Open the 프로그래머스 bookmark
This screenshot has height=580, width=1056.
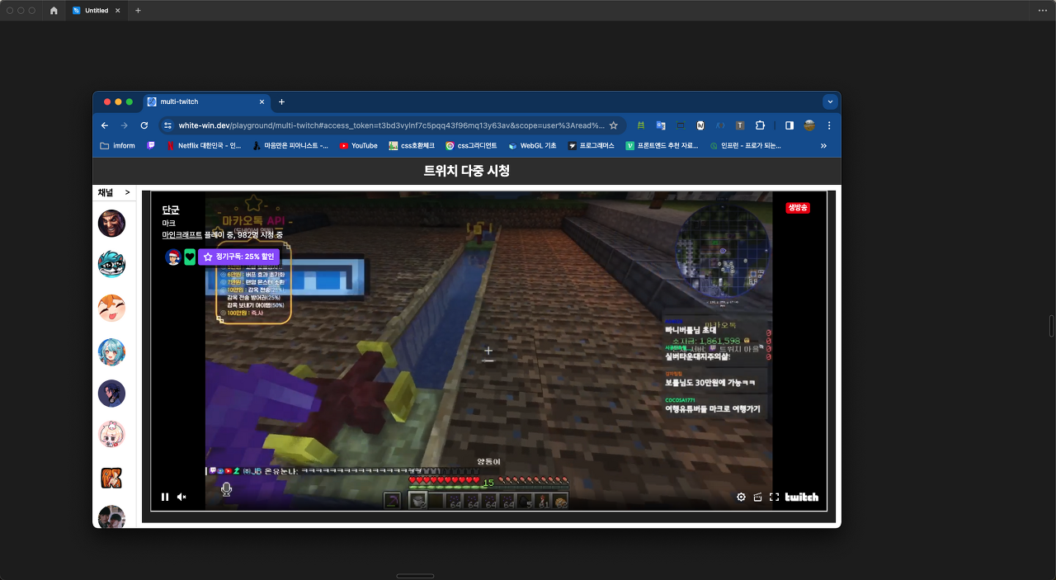tap(592, 145)
